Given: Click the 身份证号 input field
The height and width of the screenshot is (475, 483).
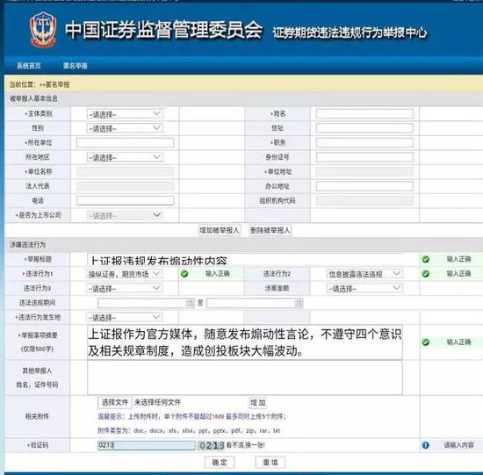Looking at the screenshot, I should click(364, 157).
